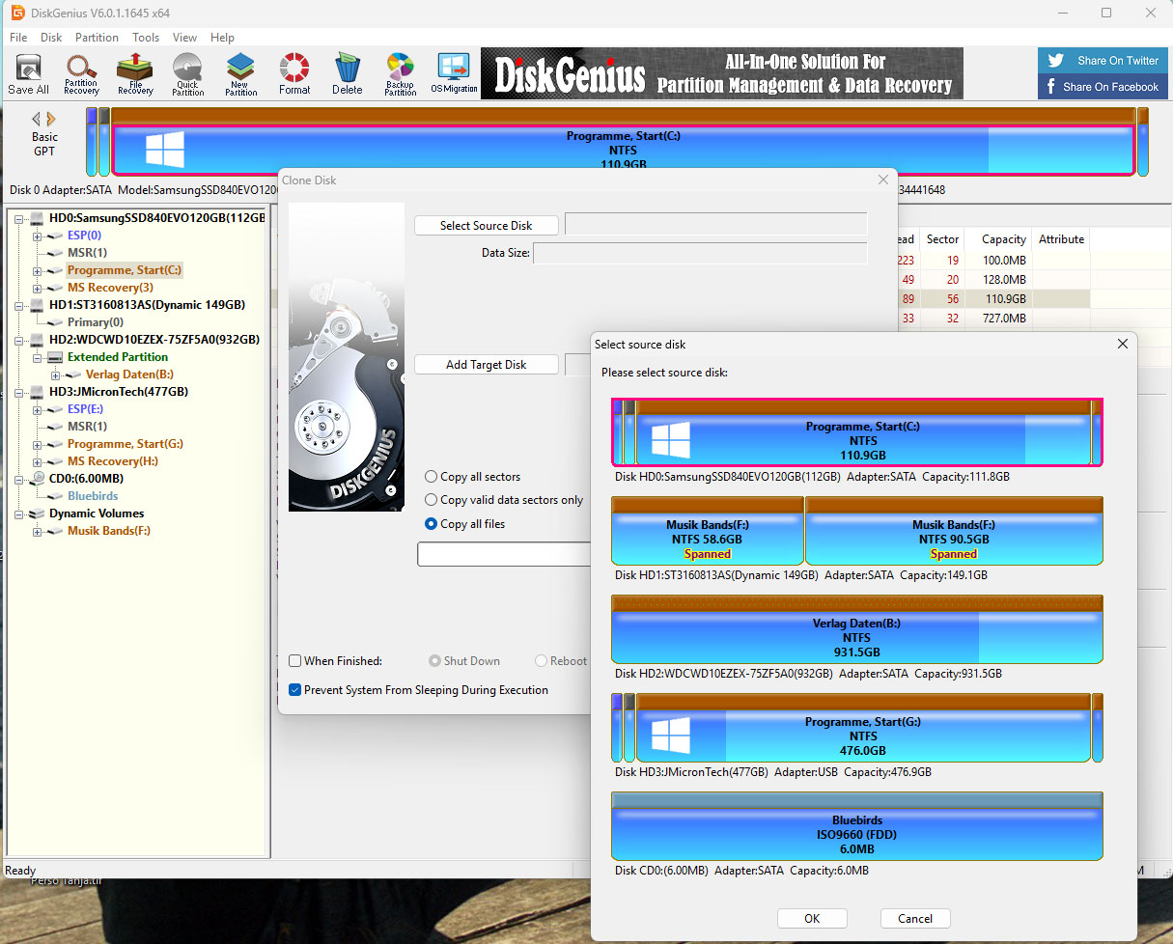
Task: Choose the Reboot radio option
Action: click(541, 661)
